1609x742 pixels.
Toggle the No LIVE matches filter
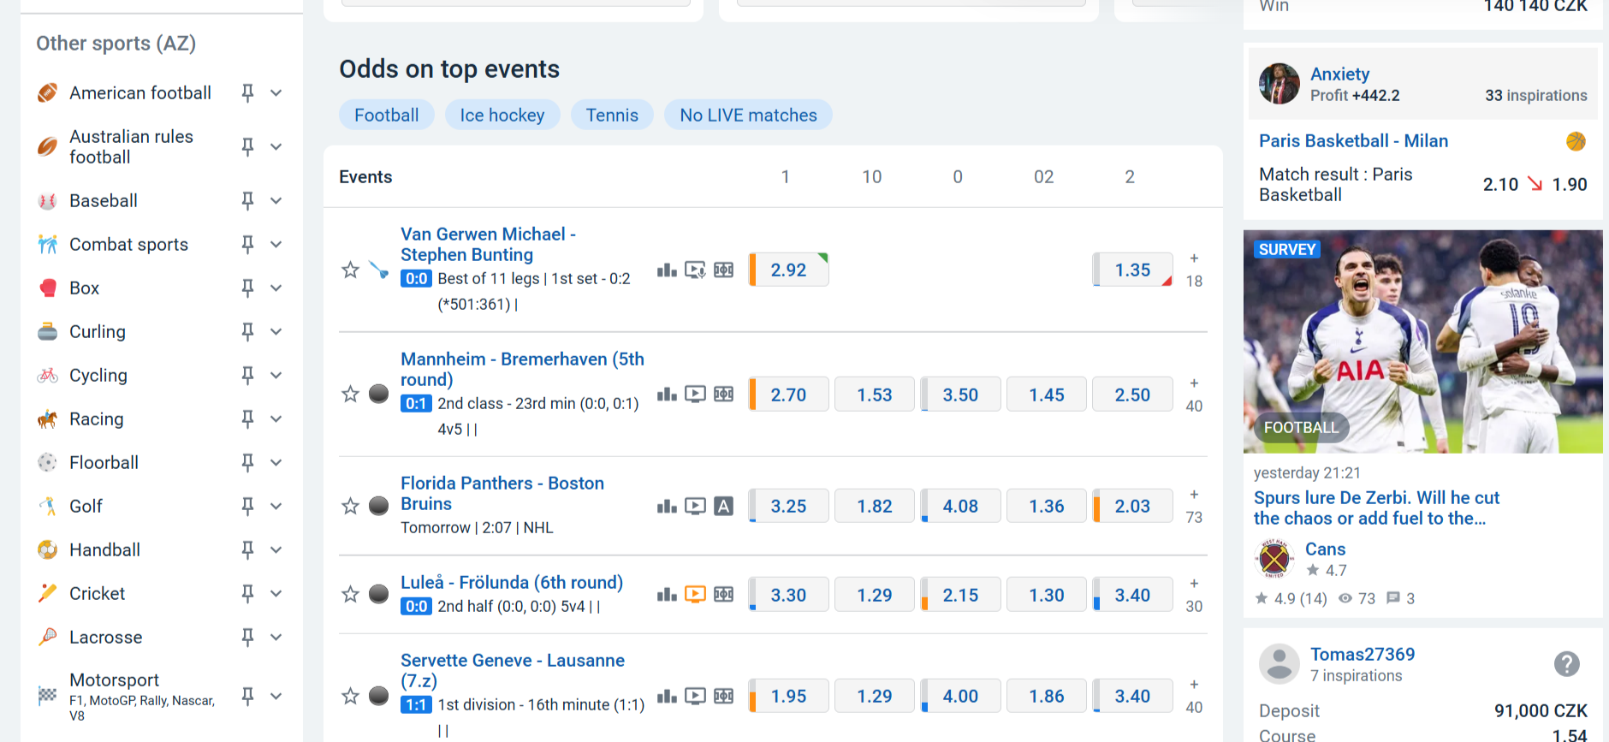coord(748,114)
